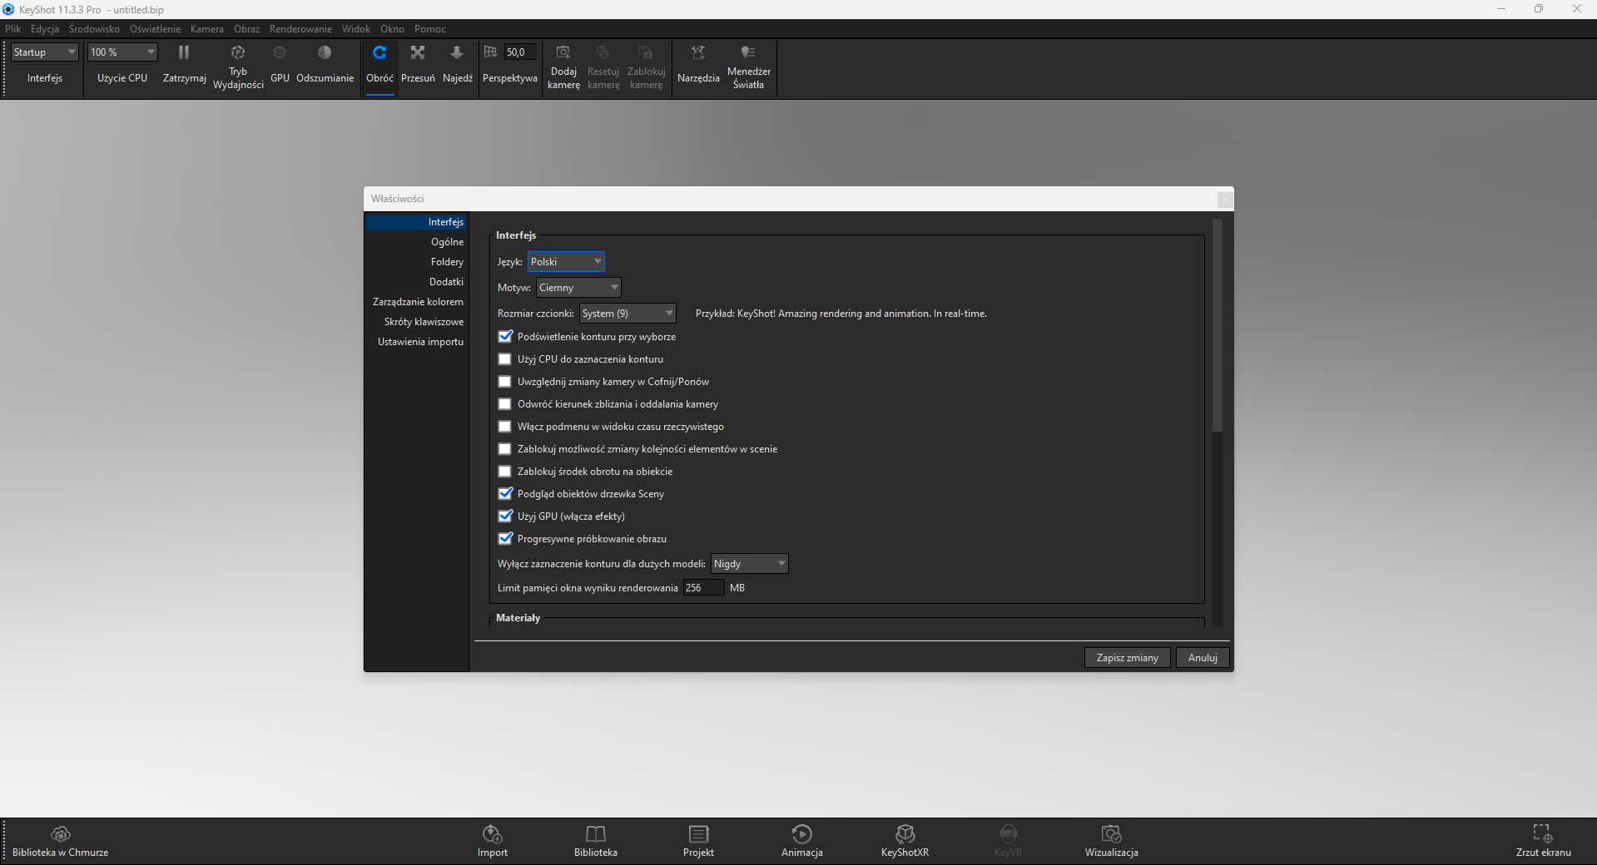Check Zablokuj środek obrotu na obiekcie
Viewport: 1597px width, 865px height.
pos(504,472)
